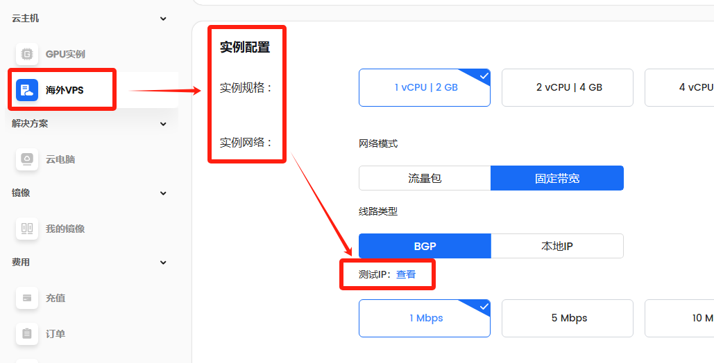This screenshot has height=363, width=714.
Task: Open the 云电脑 cloud computer icon
Action: click(27, 159)
